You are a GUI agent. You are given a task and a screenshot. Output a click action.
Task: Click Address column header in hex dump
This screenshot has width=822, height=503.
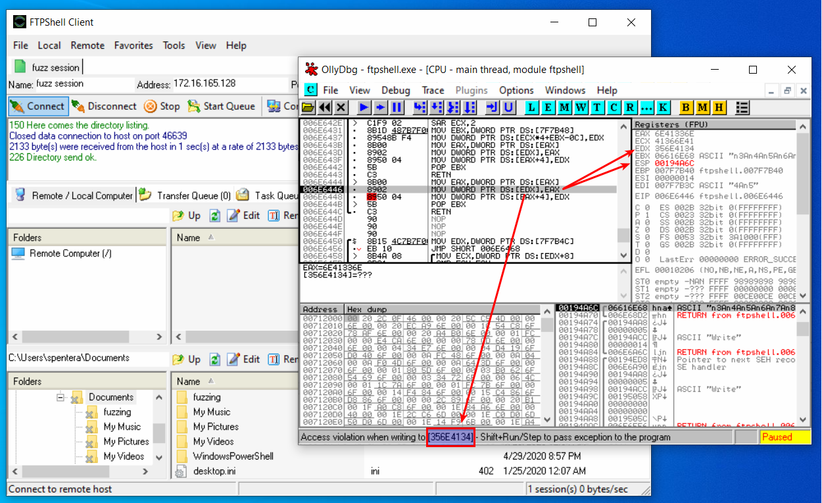click(x=322, y=309)
